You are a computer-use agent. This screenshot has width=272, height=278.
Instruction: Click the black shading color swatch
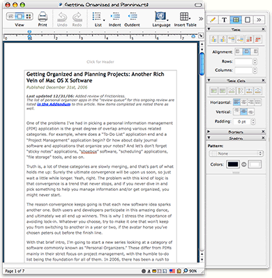tap(233, 164)
